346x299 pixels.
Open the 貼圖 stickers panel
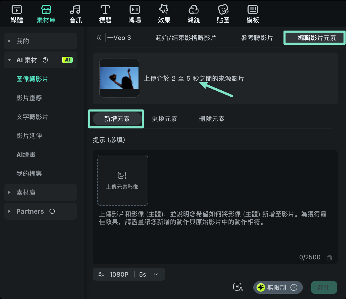[x=223, y=13]
